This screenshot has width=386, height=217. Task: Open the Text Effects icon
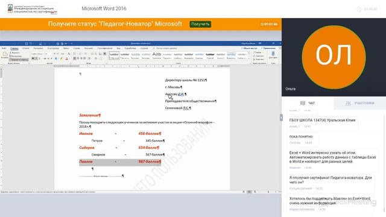(x=56, y=58)
